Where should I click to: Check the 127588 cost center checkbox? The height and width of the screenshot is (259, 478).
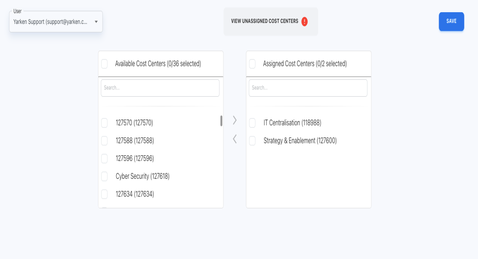click(x=104, y=141)
